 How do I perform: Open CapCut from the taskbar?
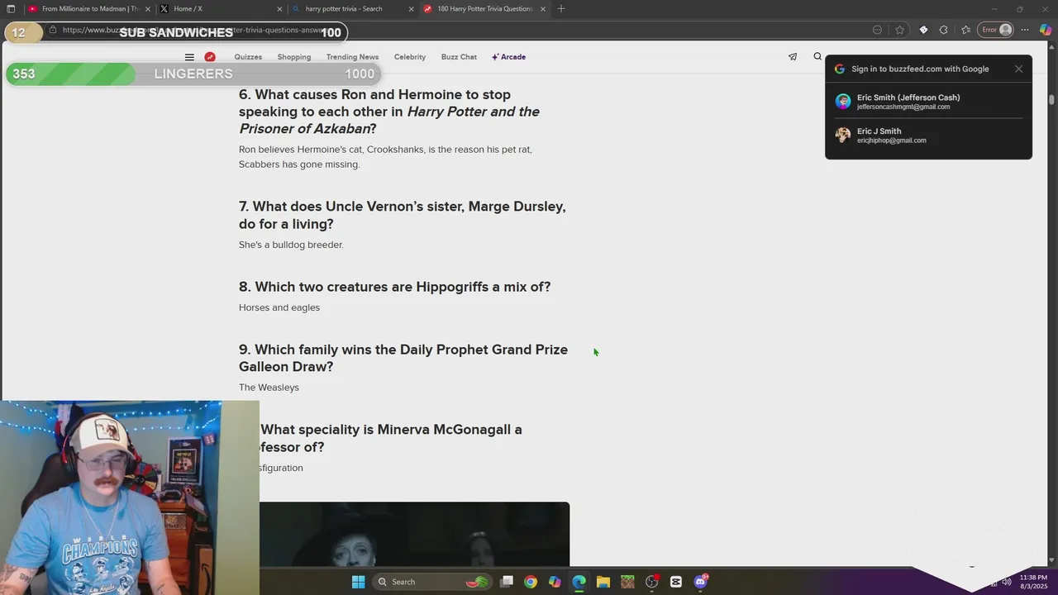click(676, 582)
